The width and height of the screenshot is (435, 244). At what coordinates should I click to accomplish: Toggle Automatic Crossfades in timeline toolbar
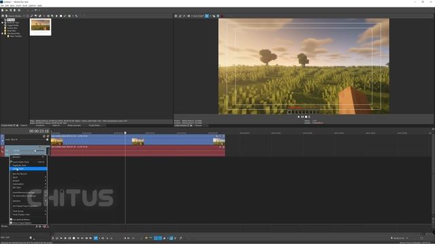coord(160,238)
